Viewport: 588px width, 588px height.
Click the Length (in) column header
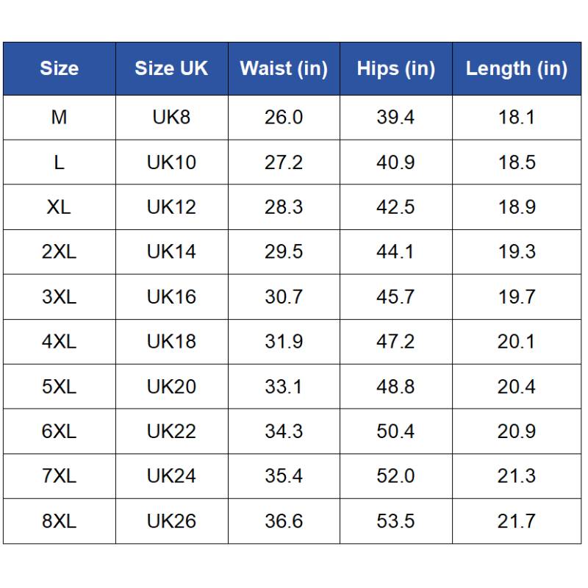[x=517, y=68]
